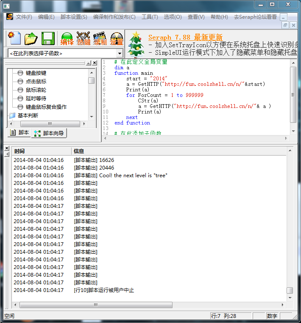The width and height of the screenshot is (301, 323).
Task: Click the pin arrow button on tree panel
Action: coord(89,63)
